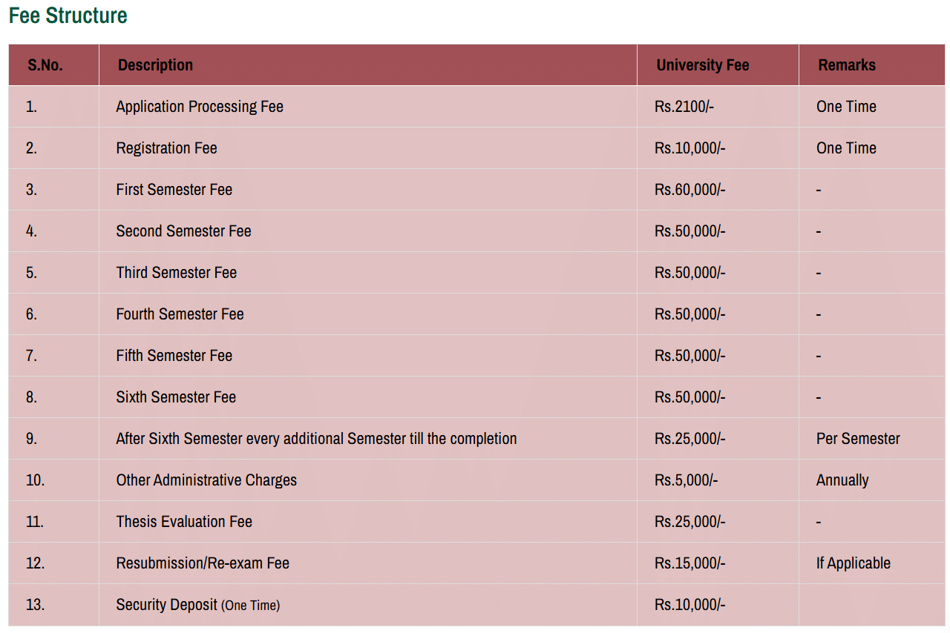Click the Security Deposit description
The width and height of the screenshot is (950, 633).
[197, 605]
